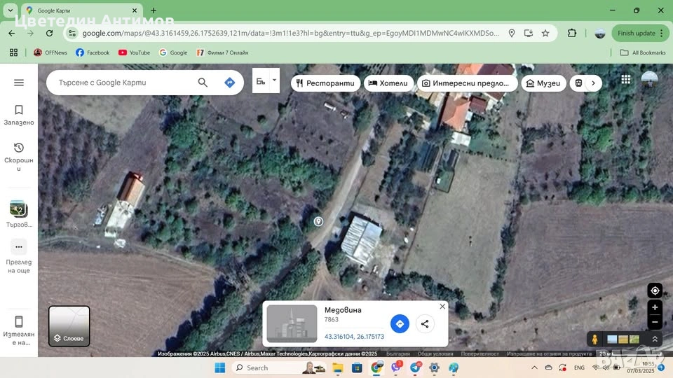Open the Maps hamburger menu
Image resolution: width=673 pixels, height=378 pixels.
pos(19,83)
